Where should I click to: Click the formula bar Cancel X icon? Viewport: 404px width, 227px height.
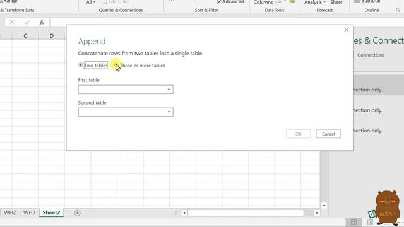[12, 23]
